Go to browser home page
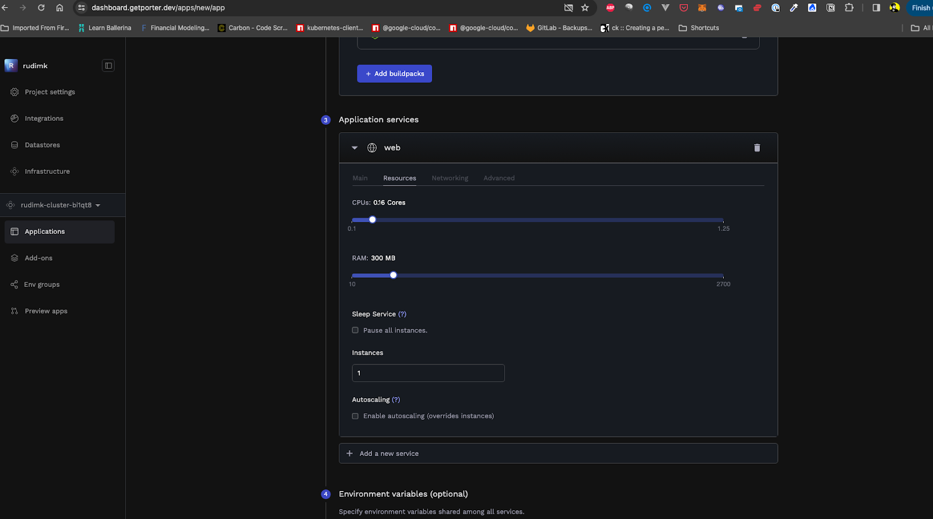The width and height of the screenshot is (933, 519). (59, 8)
